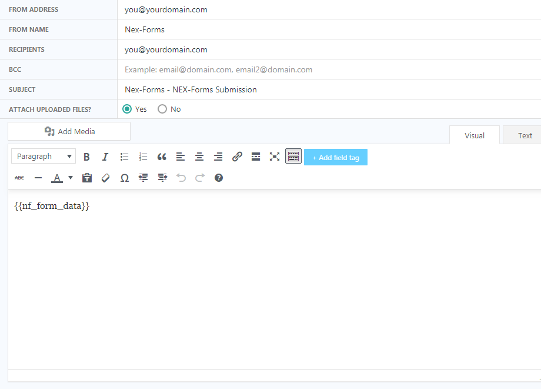Insert a bulleted list
The height and width of the screenshot is (389, 541).
(124, 157)
